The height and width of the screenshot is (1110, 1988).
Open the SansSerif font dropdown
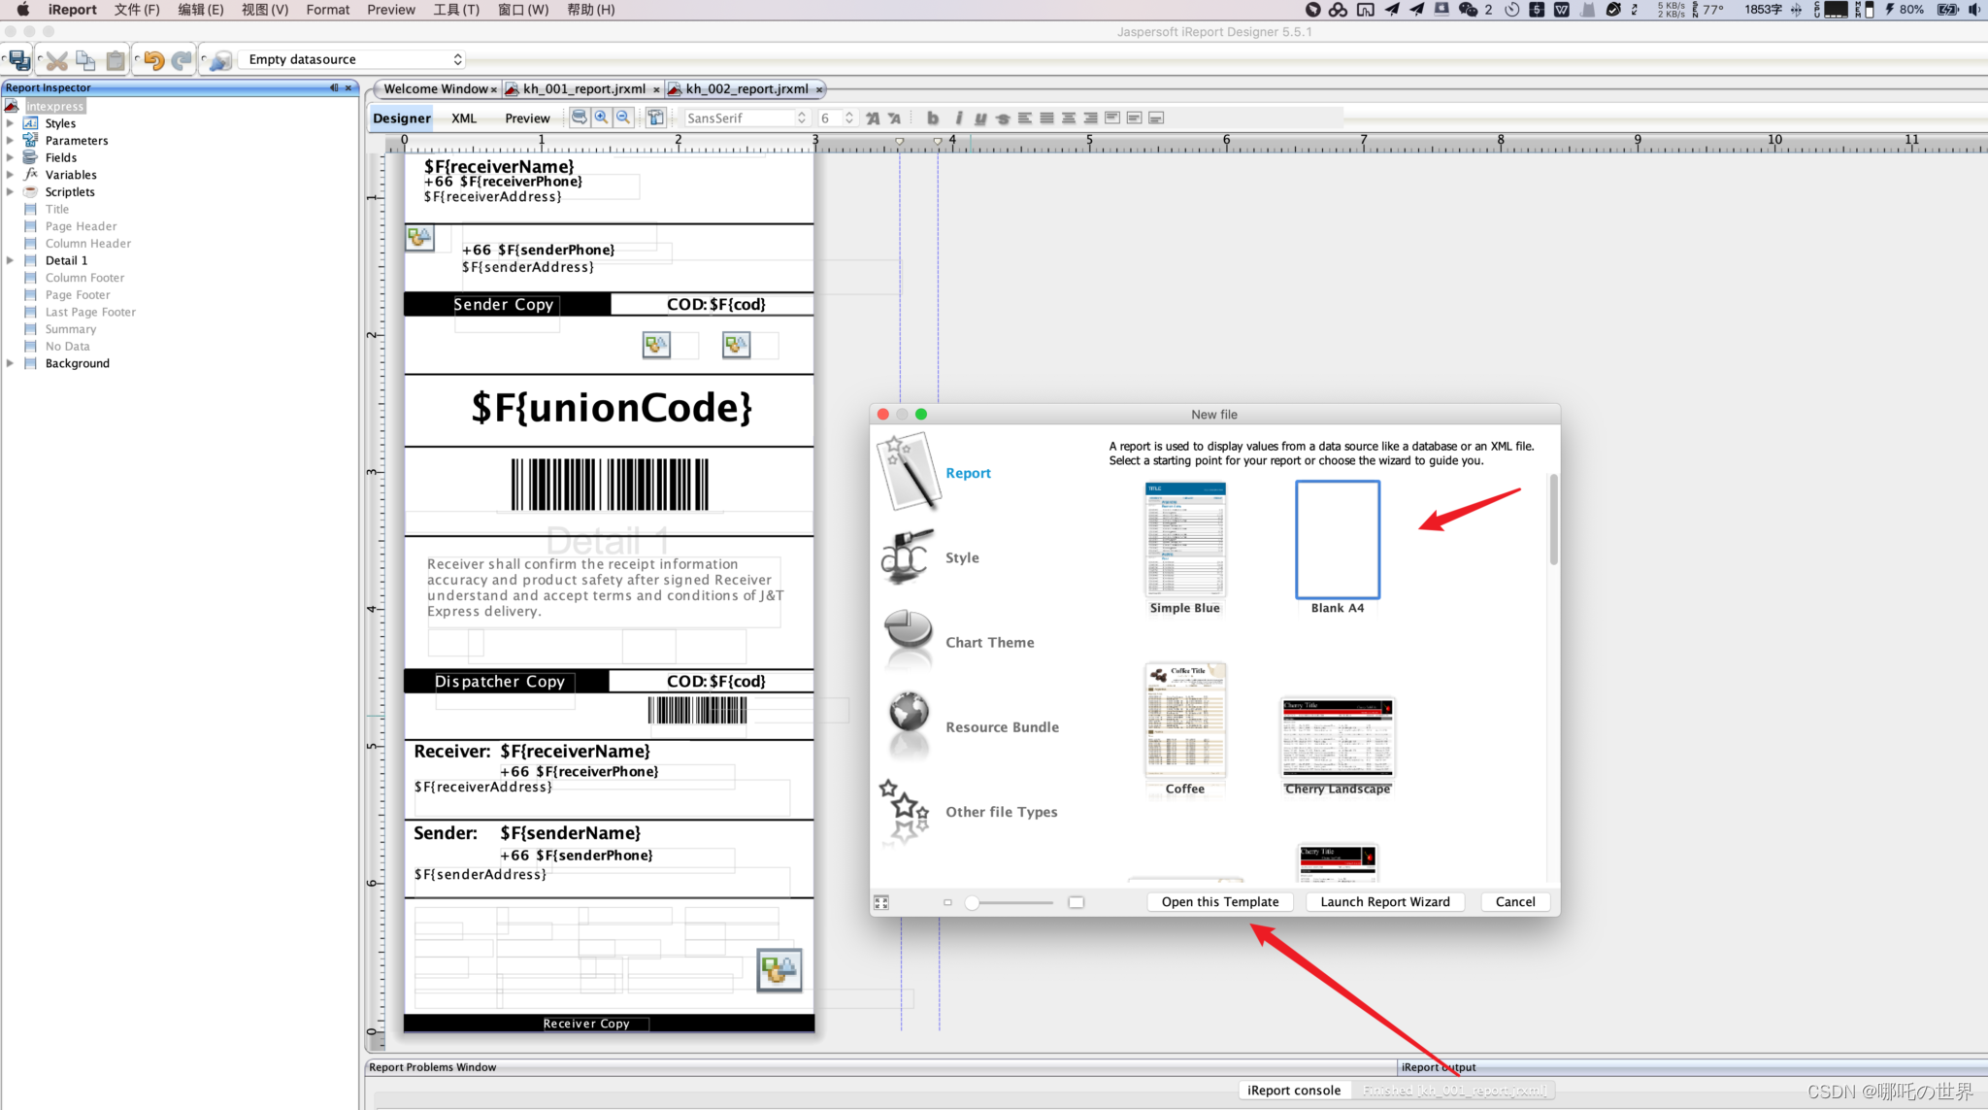pos(745,118)
